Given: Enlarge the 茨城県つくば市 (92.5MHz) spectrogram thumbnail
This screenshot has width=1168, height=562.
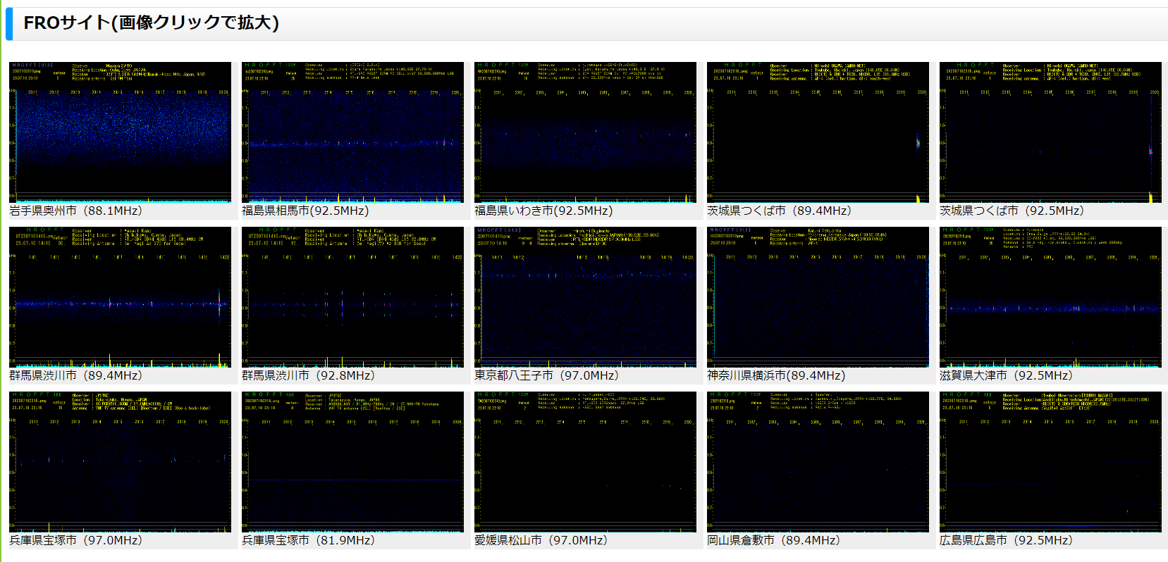Looking at the screenshot, I should [x=1050, y=132].
